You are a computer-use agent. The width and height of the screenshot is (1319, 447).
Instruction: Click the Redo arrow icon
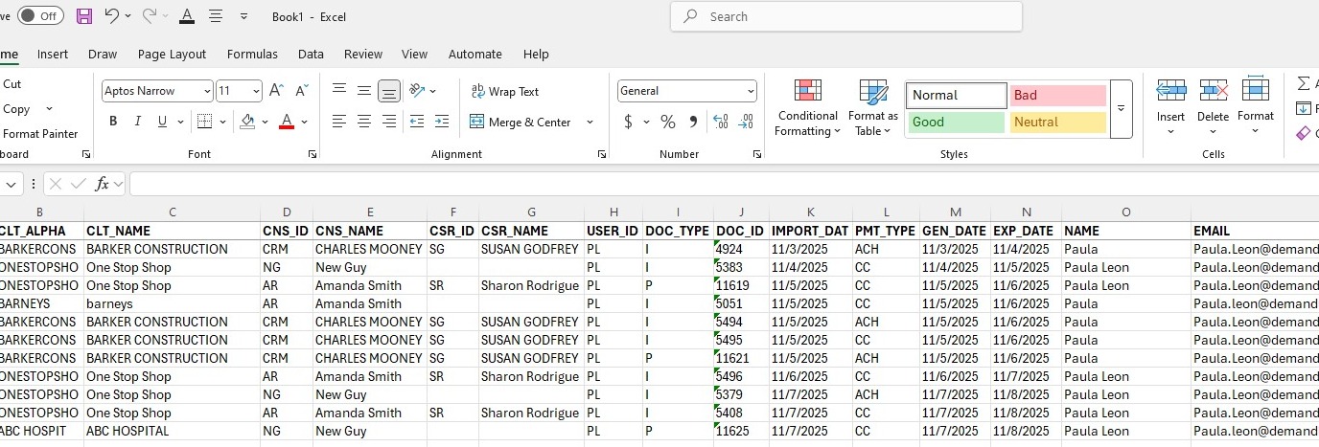pyautogui.click(x=149, y=16)
